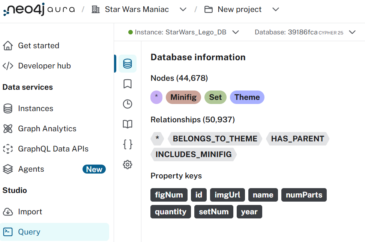This screenshot has height=242, width=365.
Task: Expand the New project dropdown
Action: [276, 9]
